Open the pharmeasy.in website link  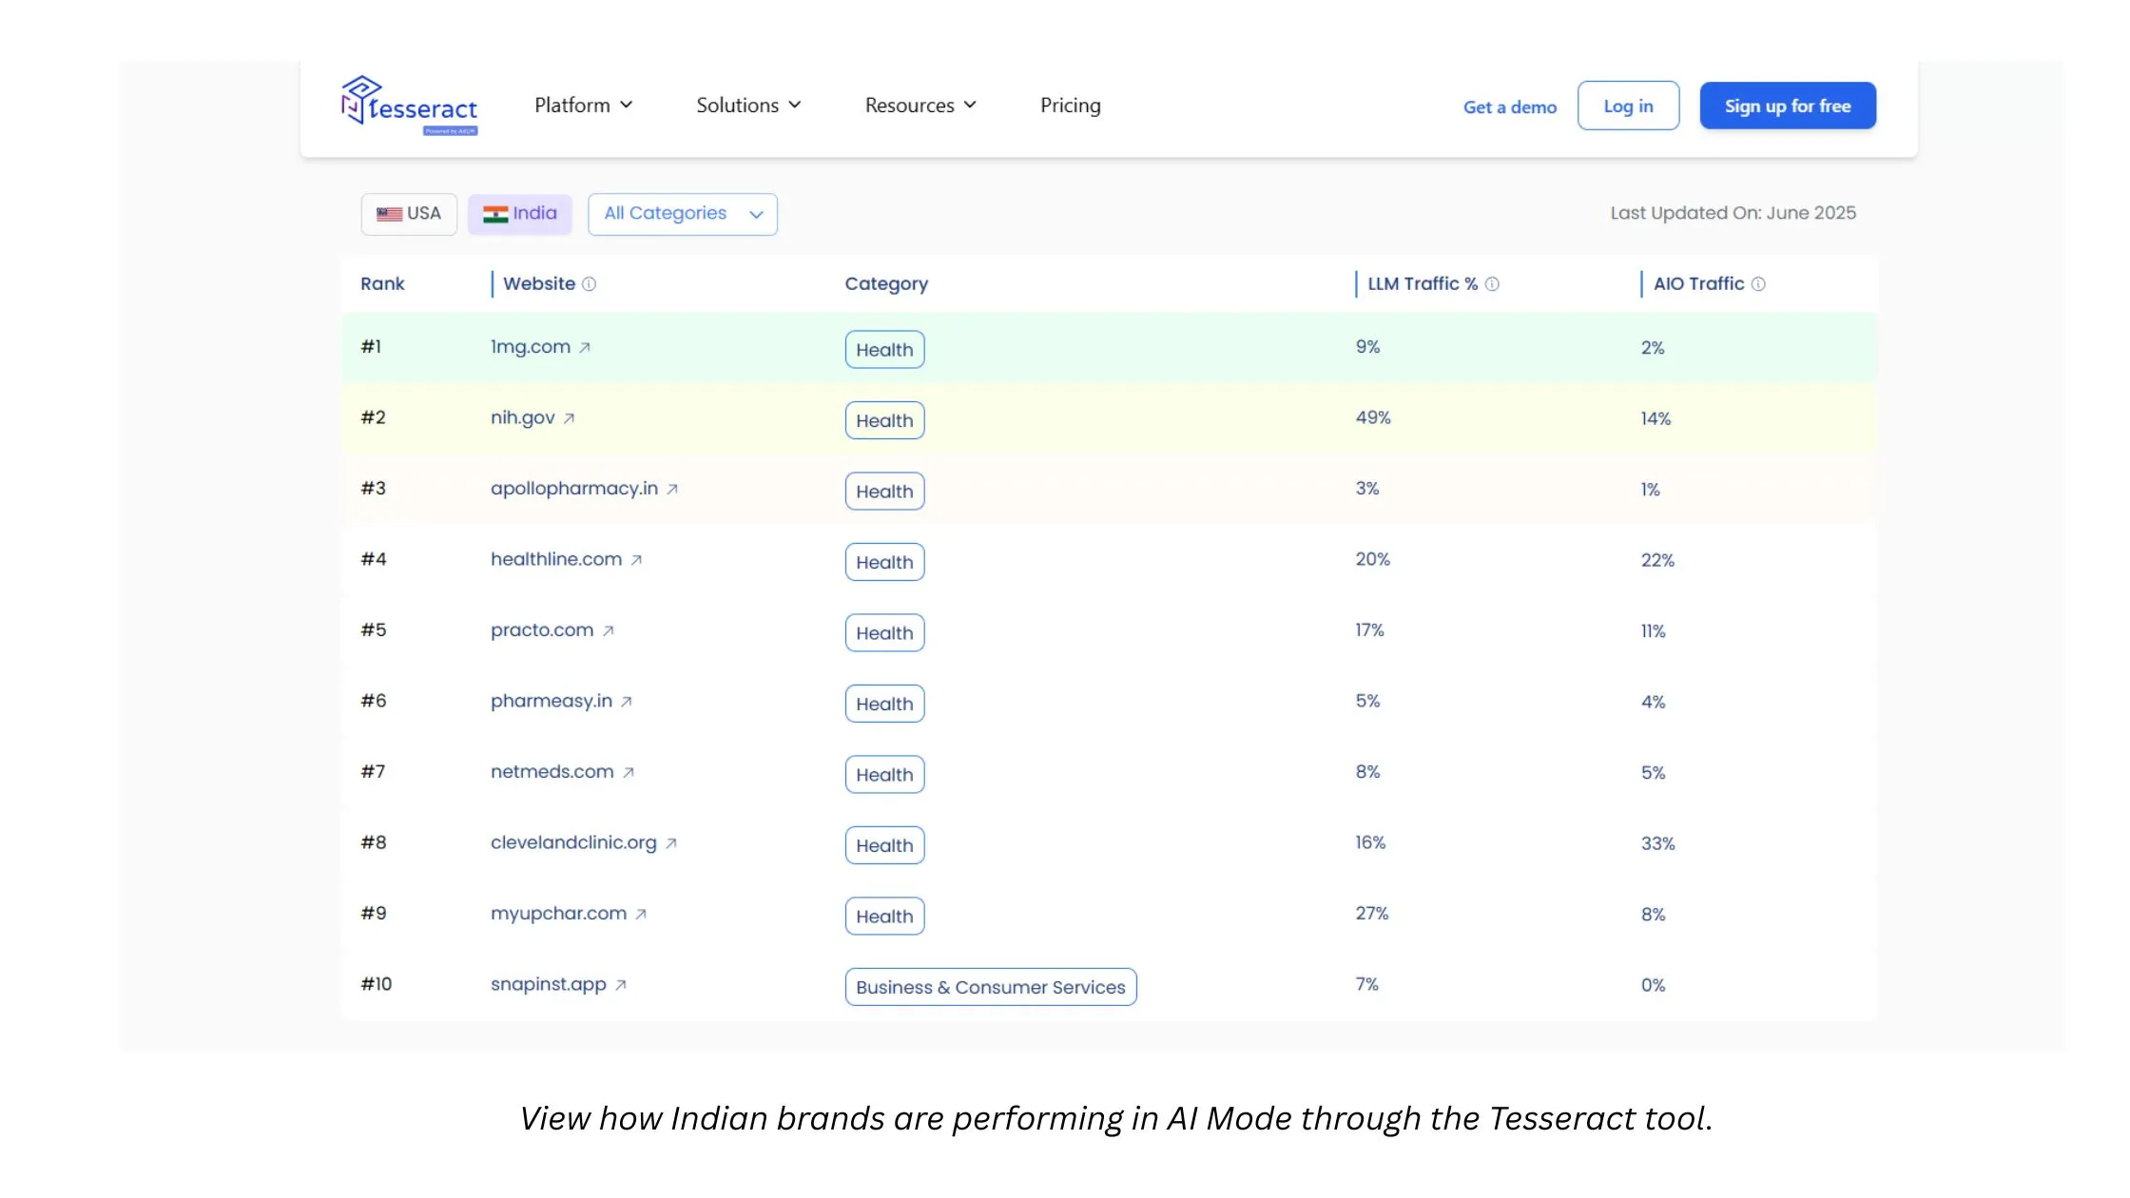552,701
